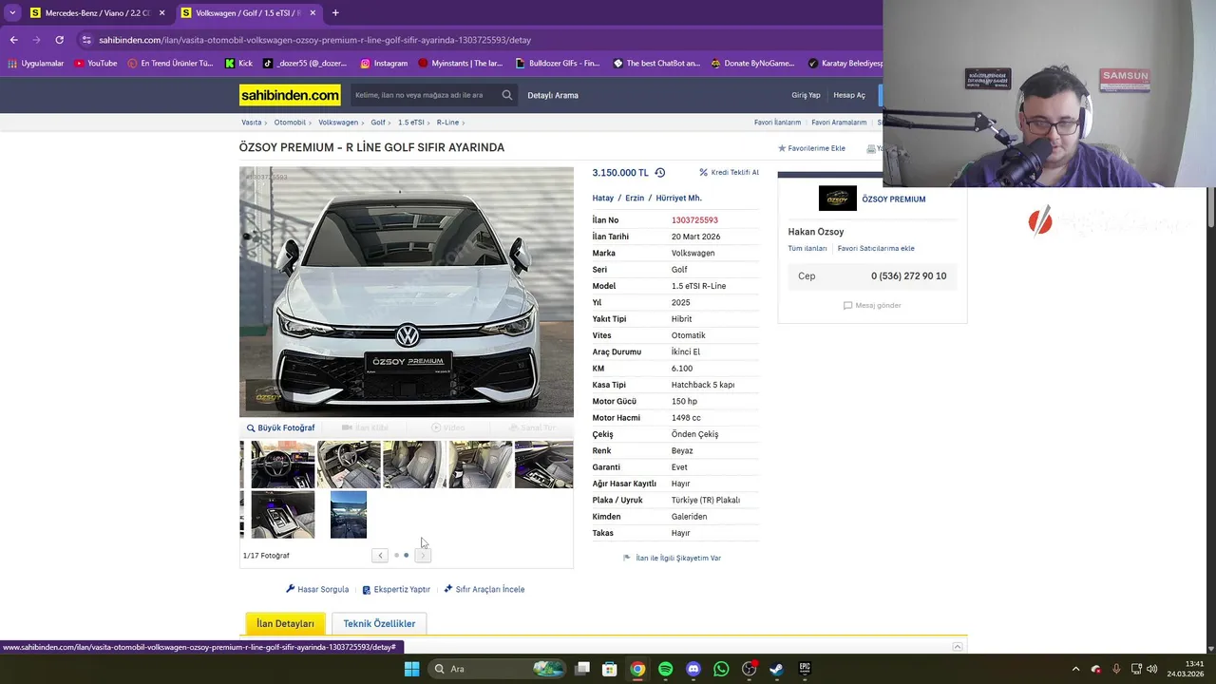The height and width of the screenshot is (684, 1216).
Task: Reload the current page
Action: 59,40
